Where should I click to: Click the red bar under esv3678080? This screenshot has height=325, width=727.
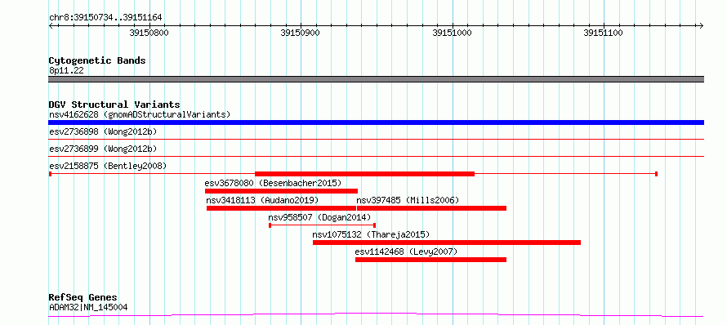[281, 191]
